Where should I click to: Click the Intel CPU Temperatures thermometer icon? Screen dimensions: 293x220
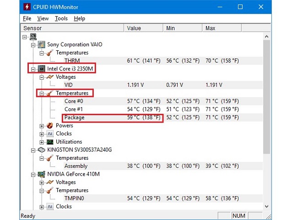click(50, 93)
